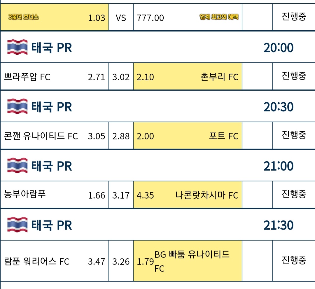Choose the 2.88 draw odds
The width and height of the screenshot is (315, 289).
pos(121,136)
